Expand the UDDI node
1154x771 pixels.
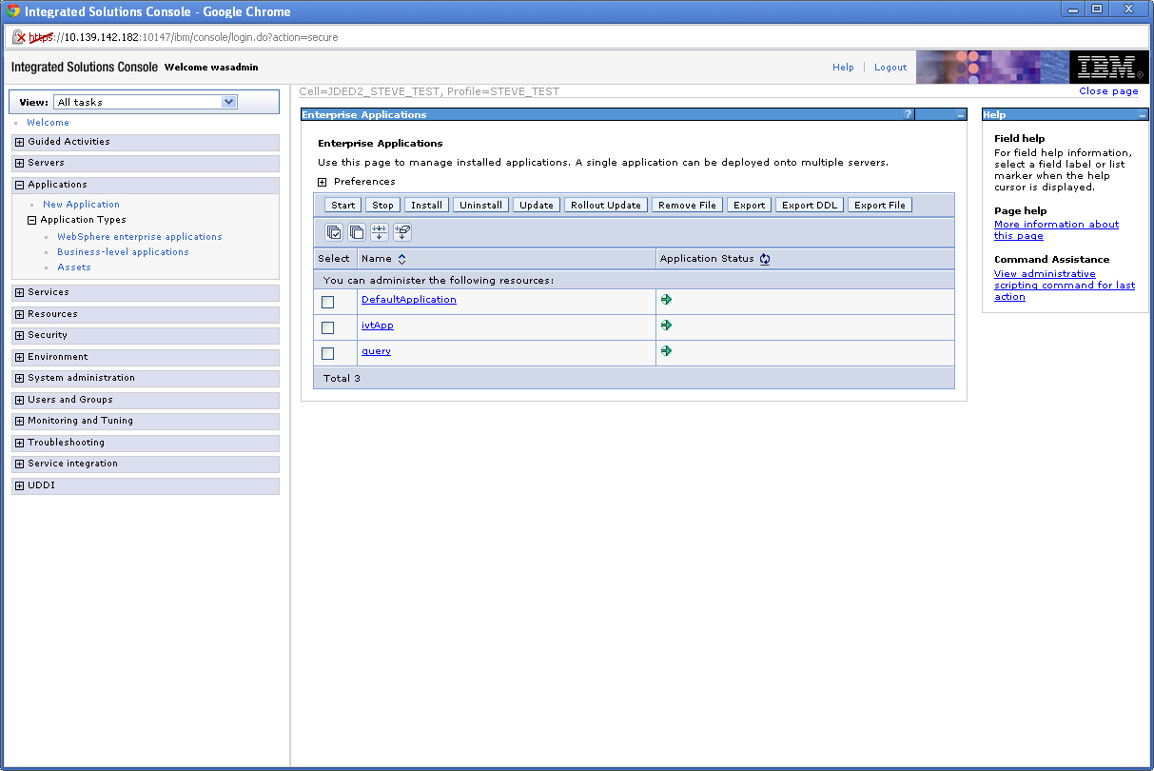pyautogui.click(x=19, y=485)
